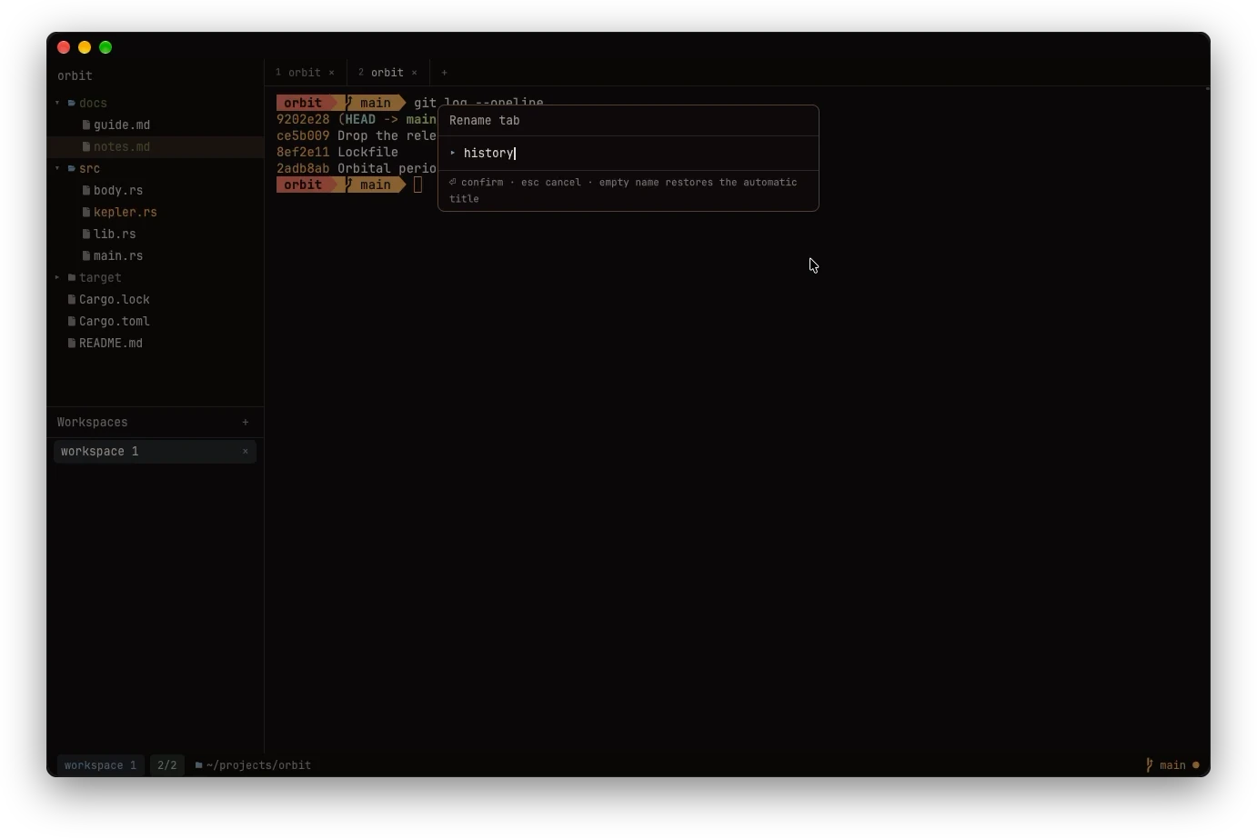Viewport: 1257px width, 839px height.
Task: Expand the target folder arrow
Action: coord(57,277)
